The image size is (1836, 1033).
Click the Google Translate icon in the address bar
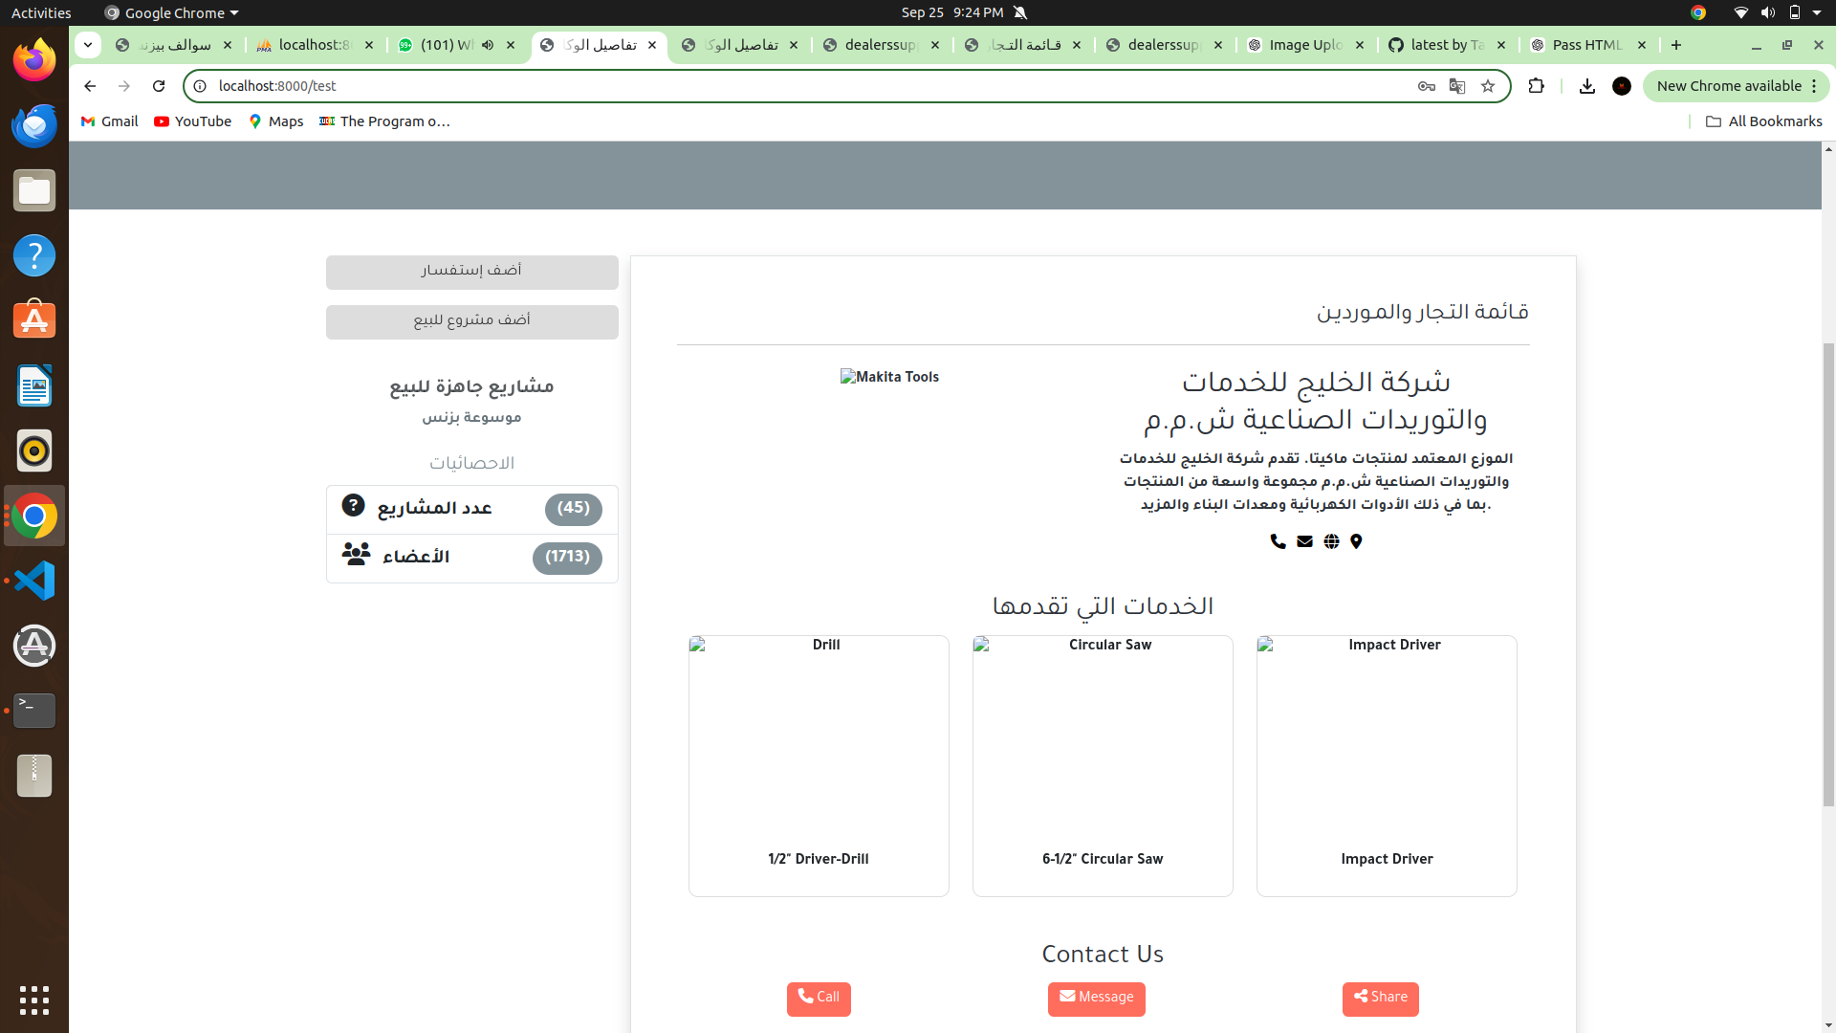coord(1456,86)
